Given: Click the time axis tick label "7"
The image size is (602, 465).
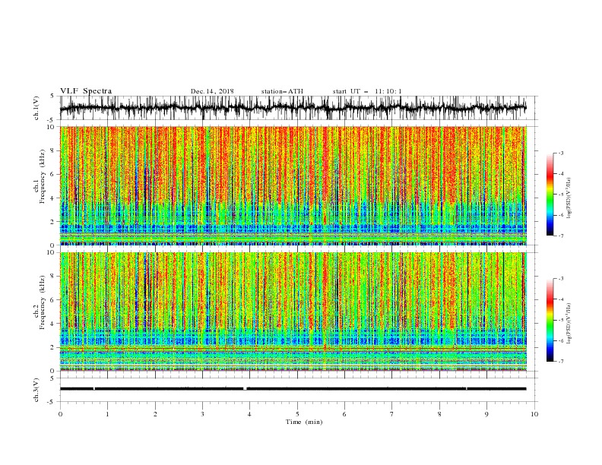Looking at the screenshot, I should [392, 414].
